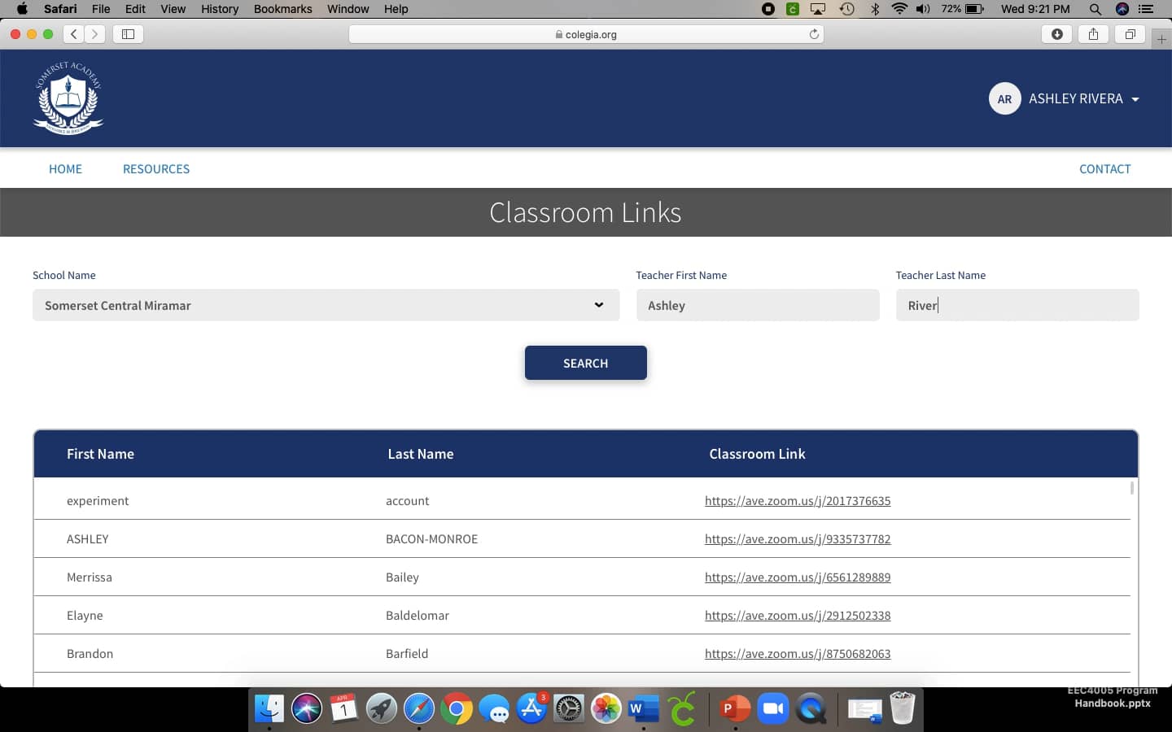
Task: Select the 'experiment' first name cell
Action: click(x=98, y=501)
